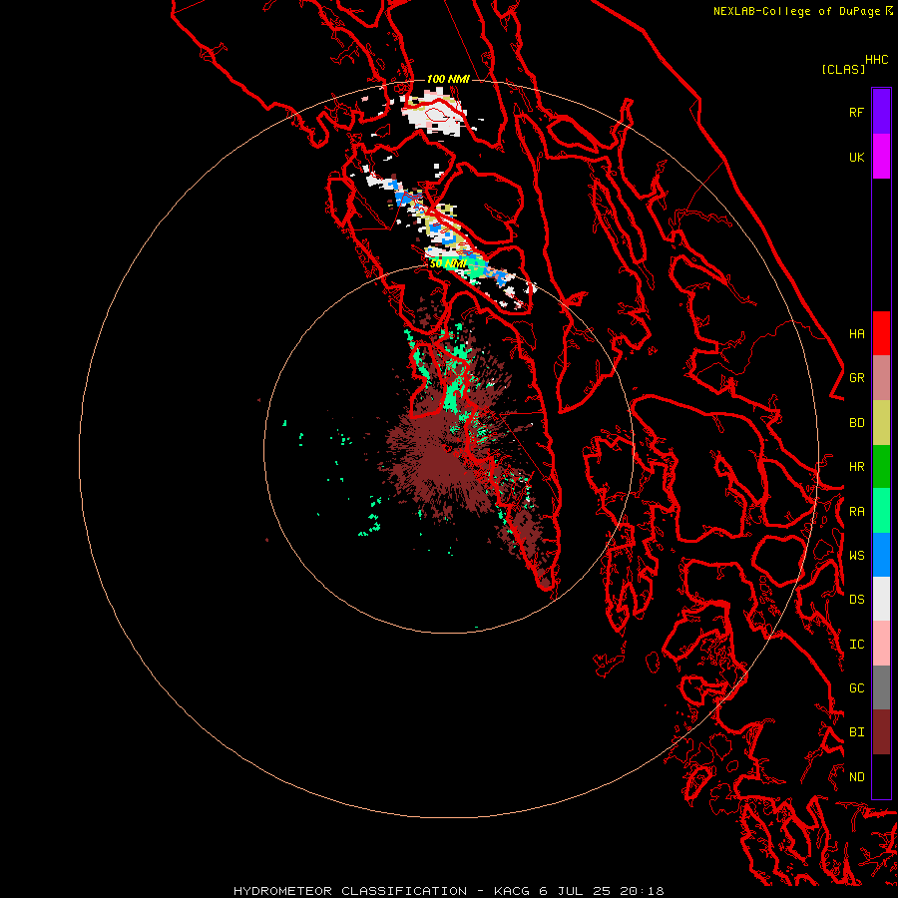This screenshot has height=898, width=898.
Task: Click the GC legend label
Action: click(x=856, y=687)
